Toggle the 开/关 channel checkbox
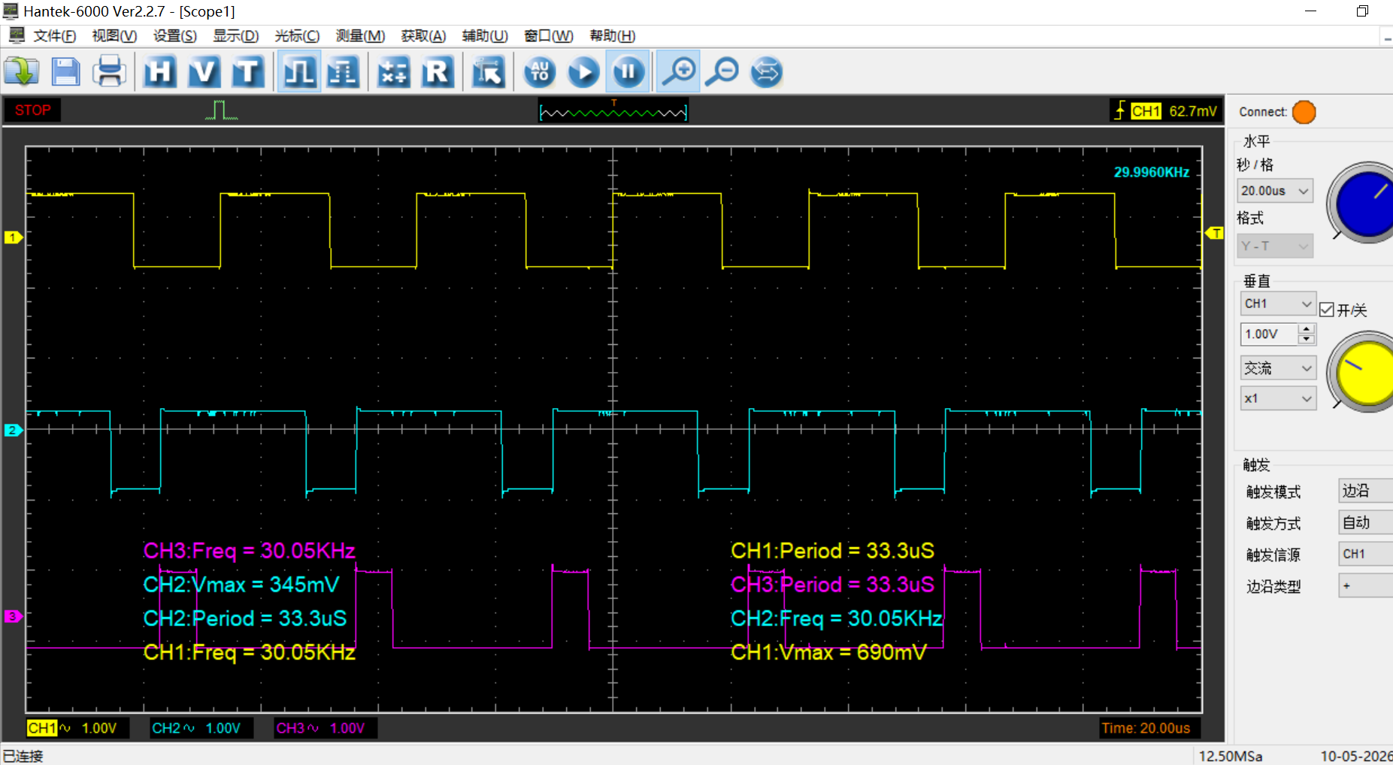Viewport: 1393px width, 765px height. (1327, 310)
